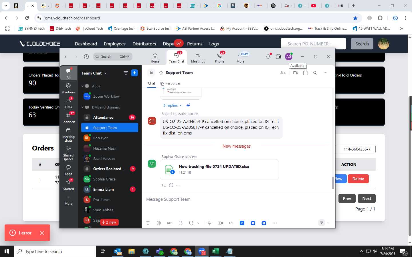Viewport: 412px width, 257px height.
Task: Bookmark star in the browser address bar
Action: (x=355, y=18)
